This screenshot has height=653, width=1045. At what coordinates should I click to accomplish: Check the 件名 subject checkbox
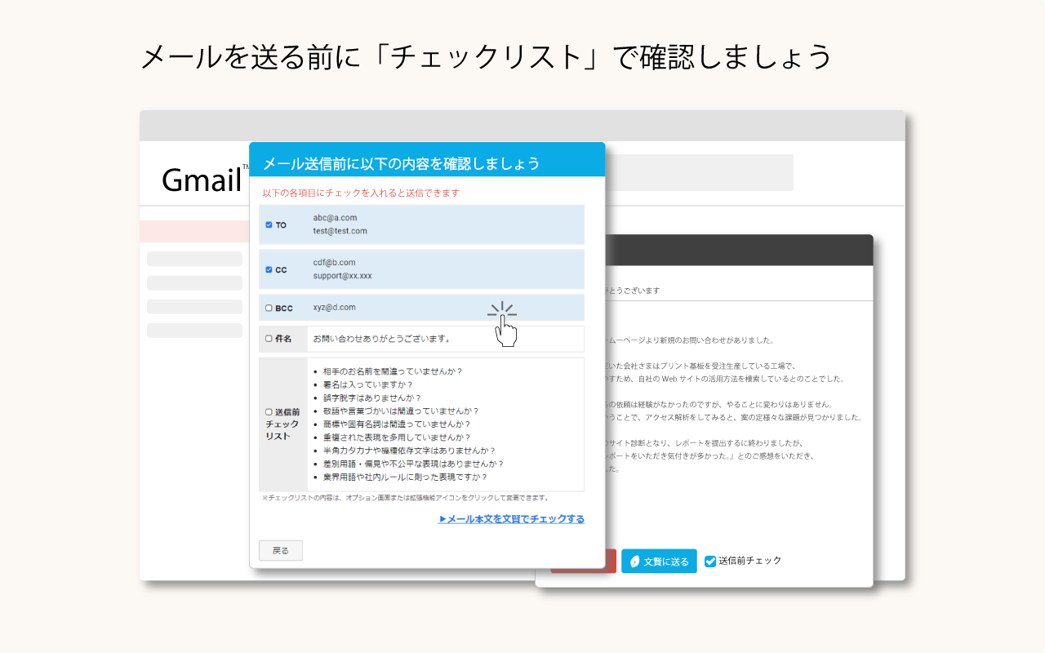tap(268, 339)
